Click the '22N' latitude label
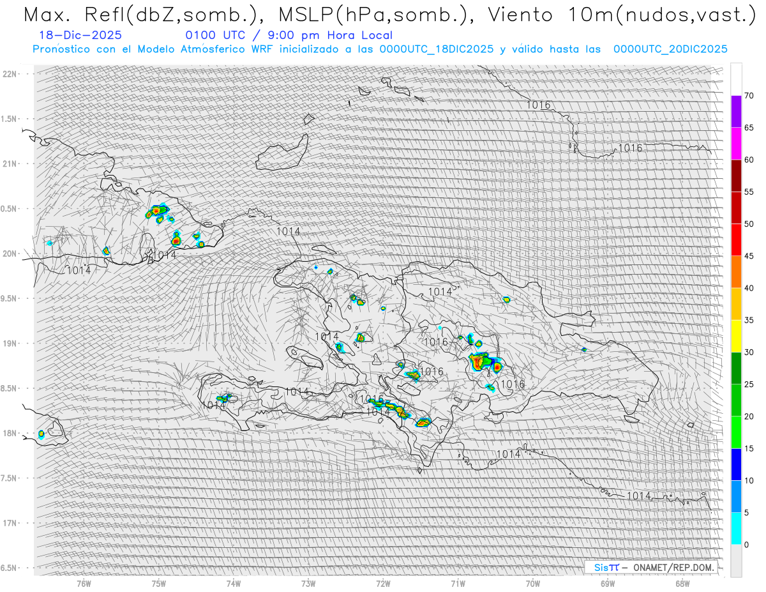This screenshot has height=592, width=766. pos(10,73)
